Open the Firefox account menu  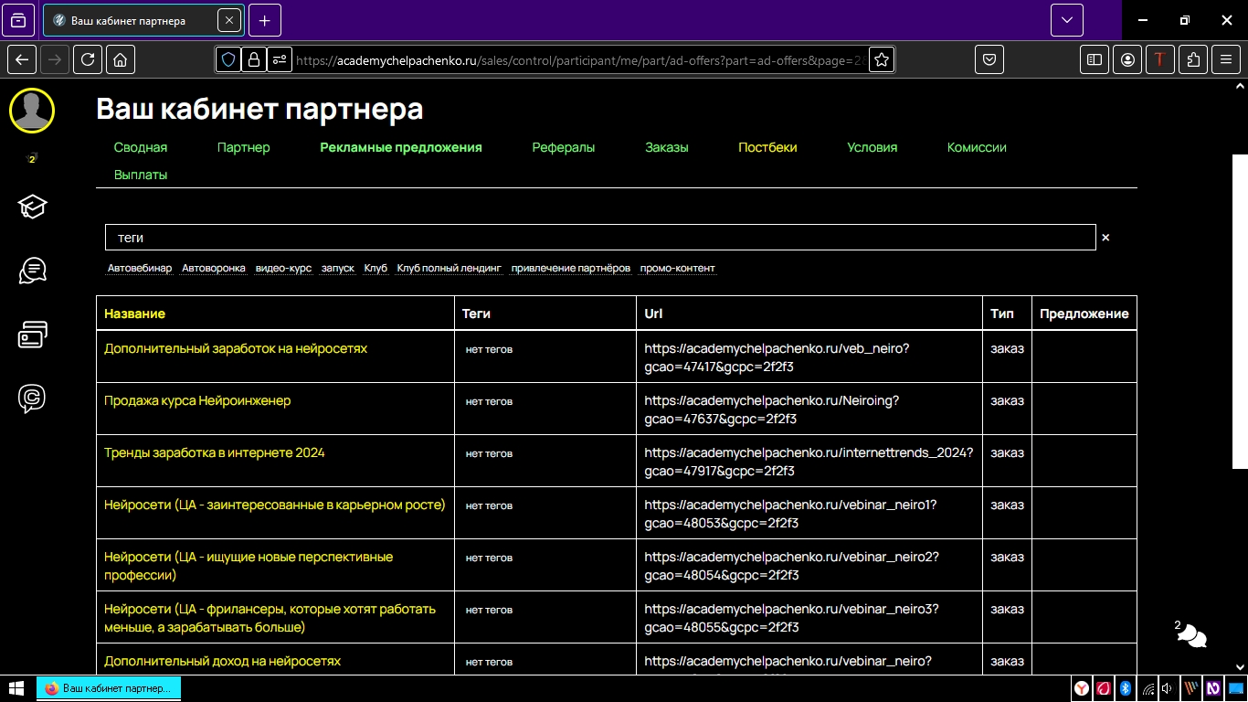coord(1128,59)
